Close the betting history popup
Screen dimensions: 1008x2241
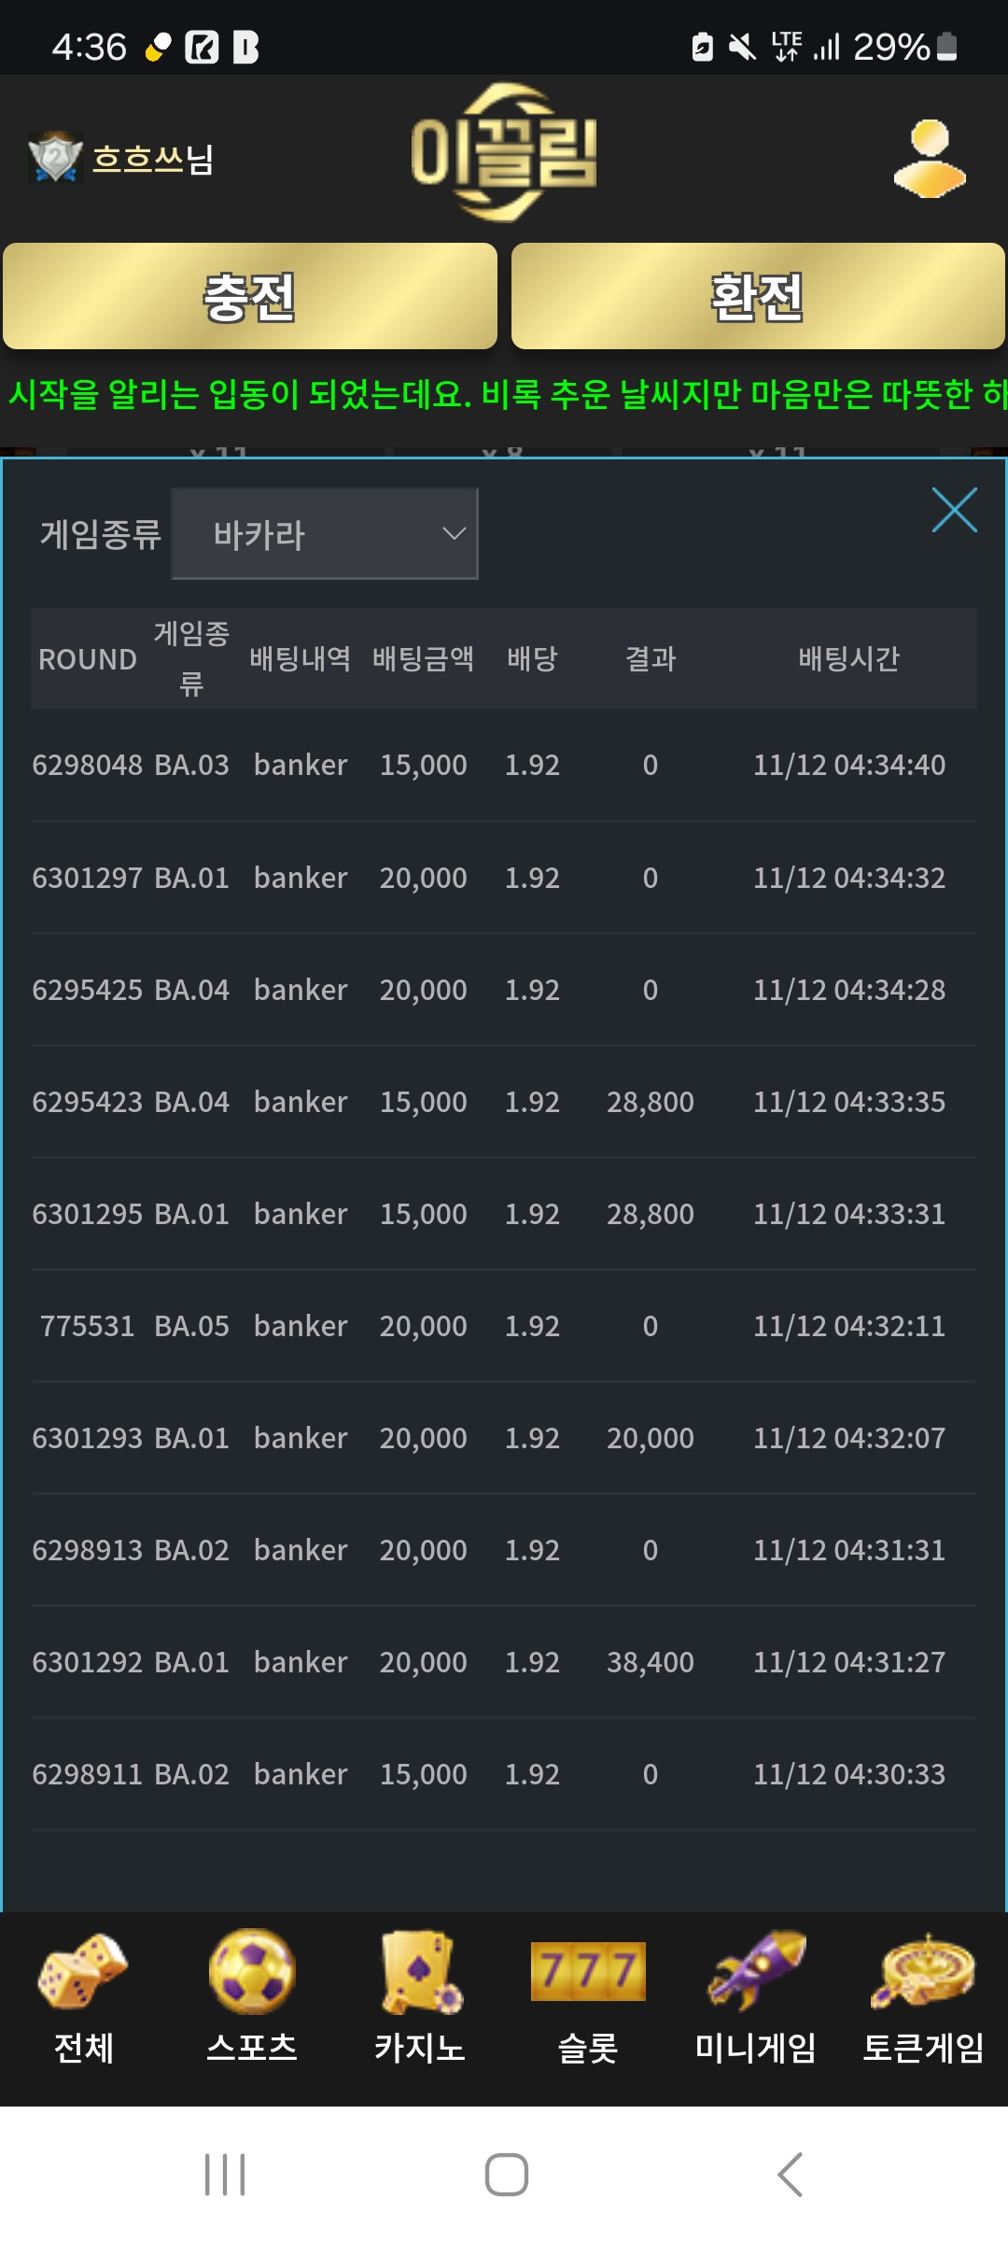954,510
